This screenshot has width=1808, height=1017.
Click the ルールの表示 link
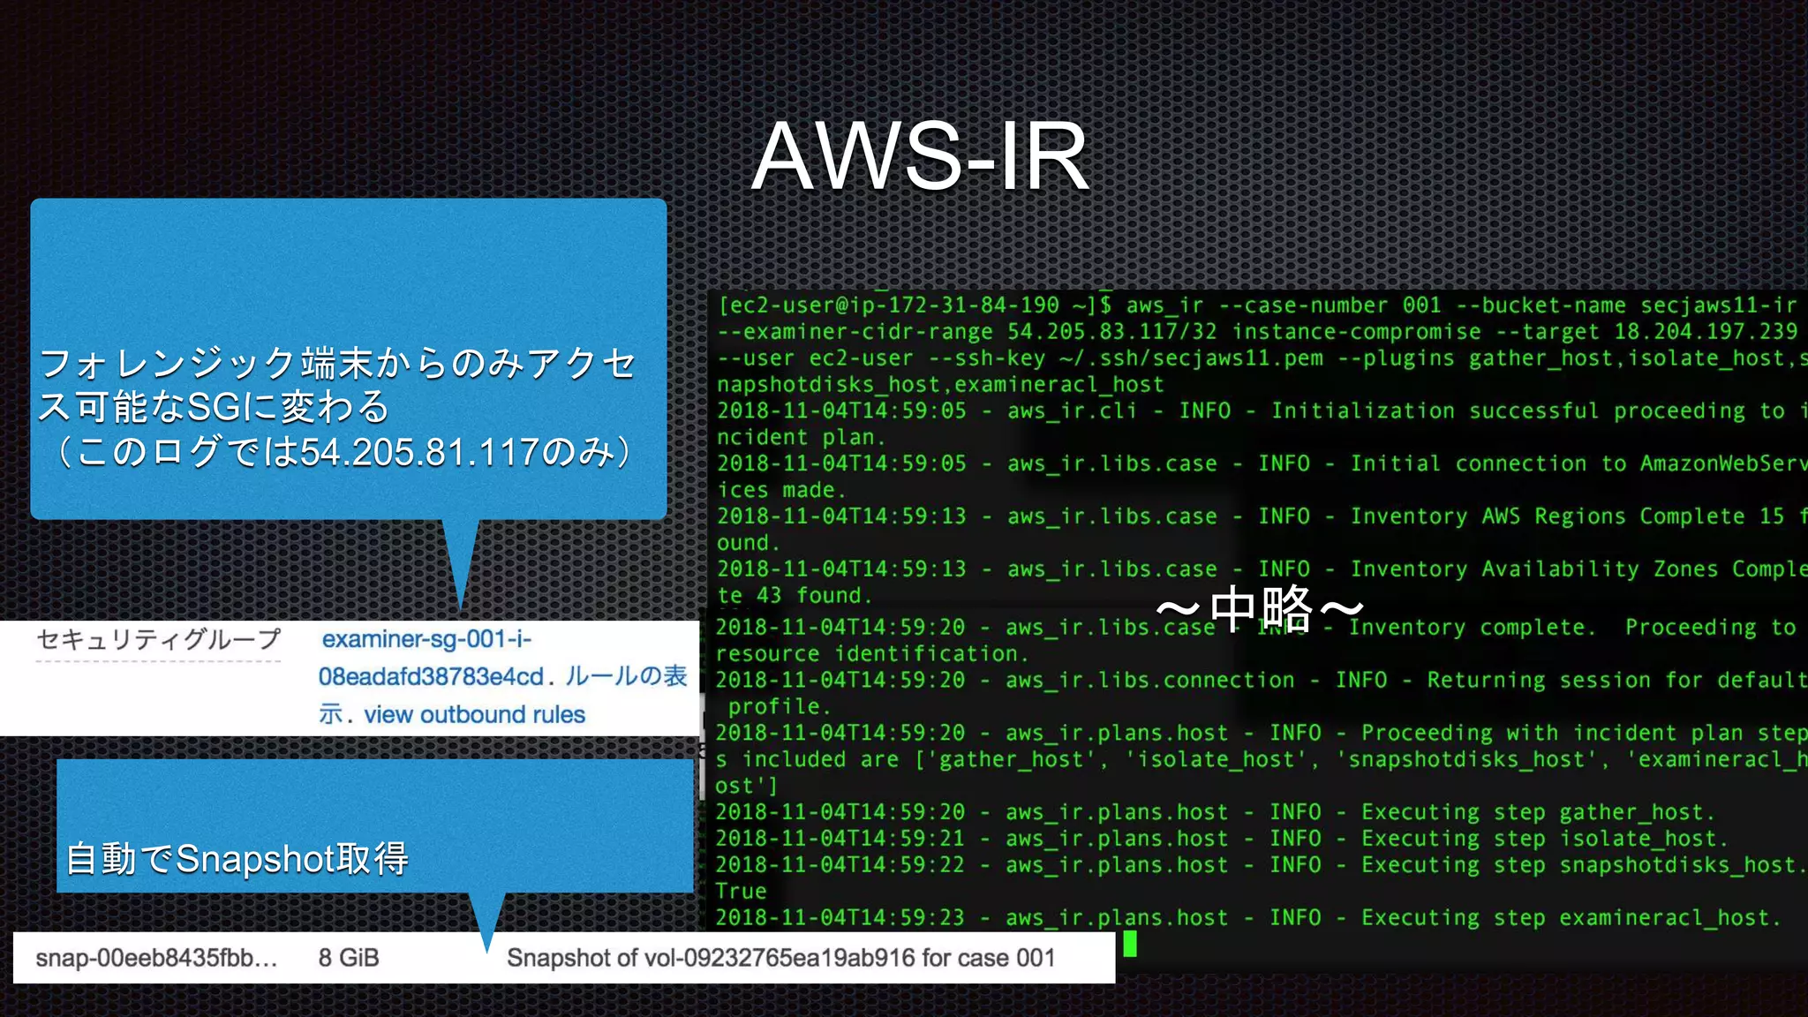(626, 676)
